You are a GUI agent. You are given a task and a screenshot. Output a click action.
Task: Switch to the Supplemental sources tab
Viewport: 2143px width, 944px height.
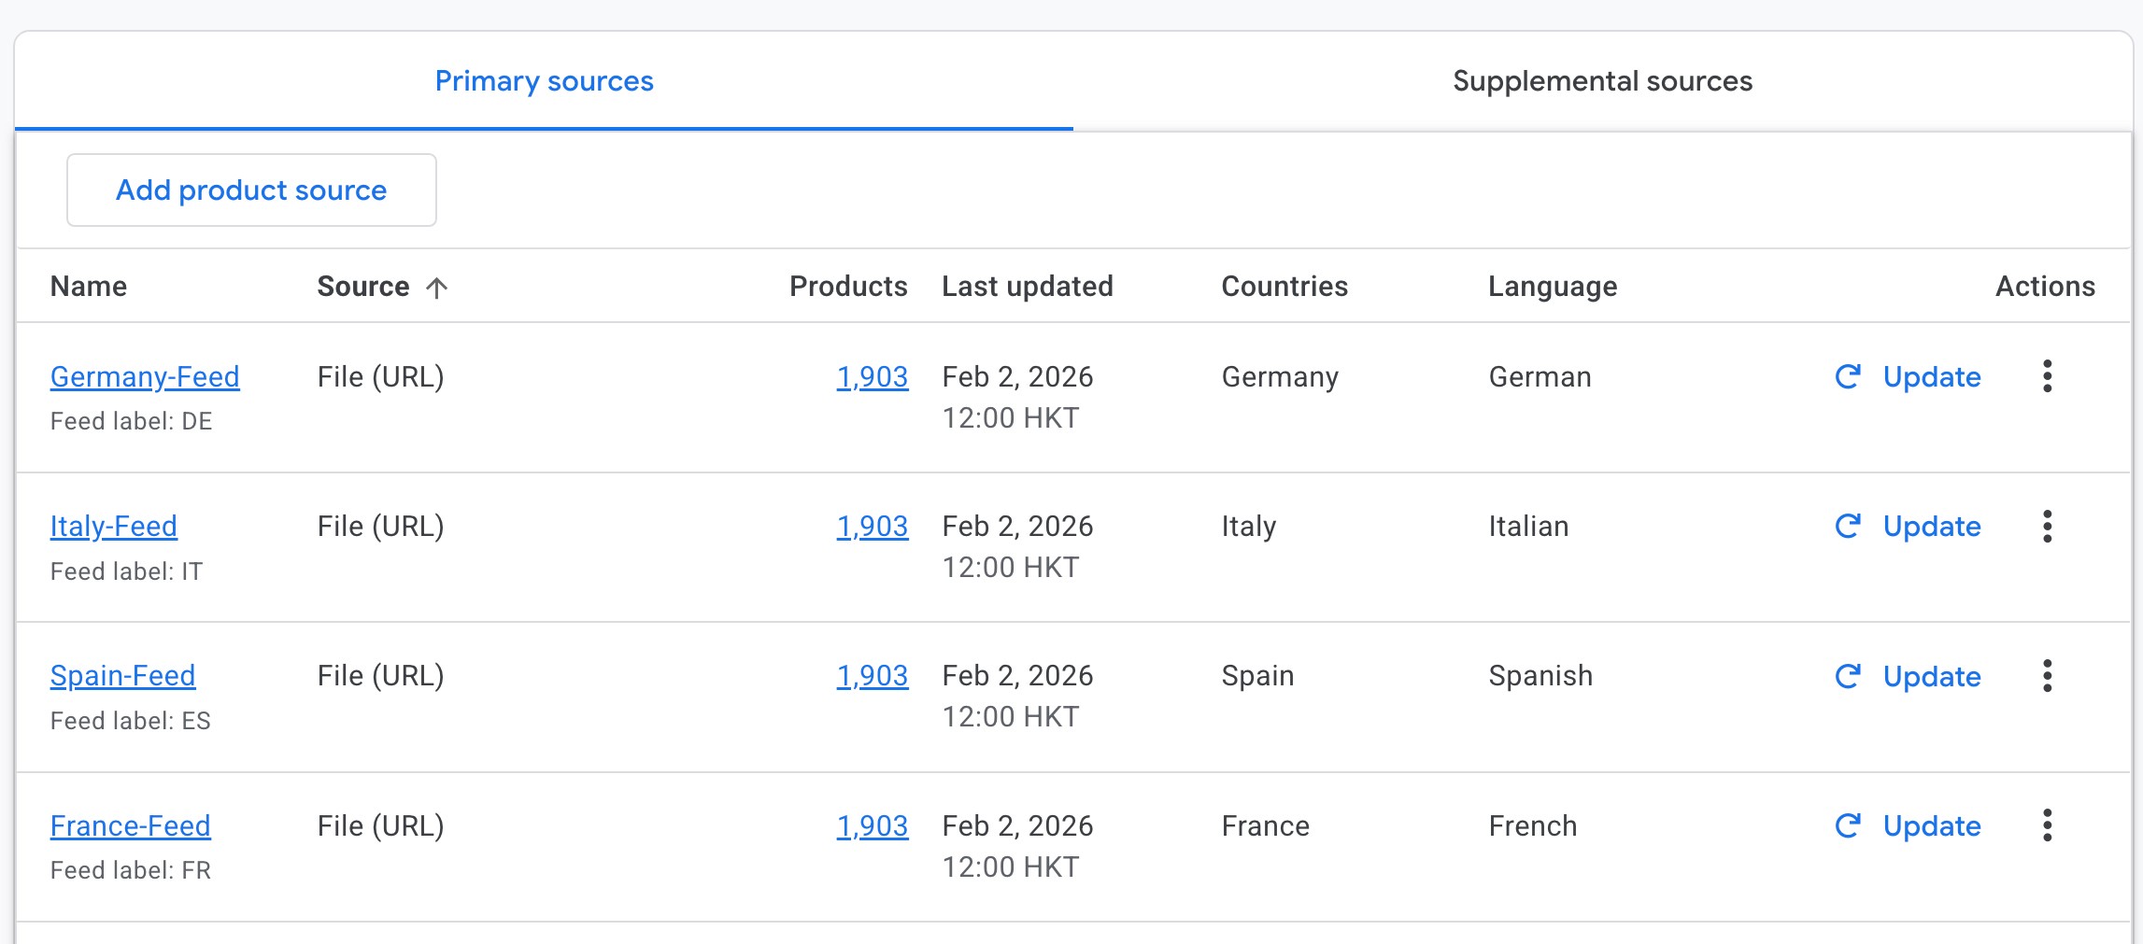click(x=1602, y=81)
